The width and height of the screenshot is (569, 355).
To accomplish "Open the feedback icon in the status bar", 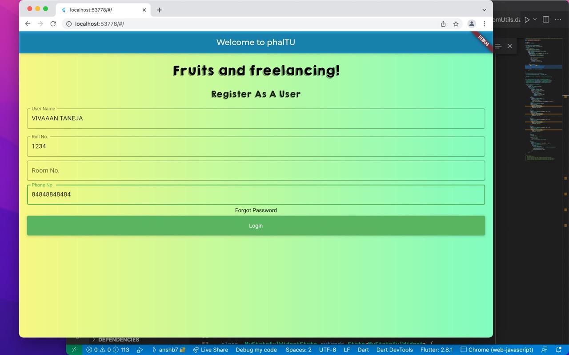I will pyautogui.click(x=545, y=350).
